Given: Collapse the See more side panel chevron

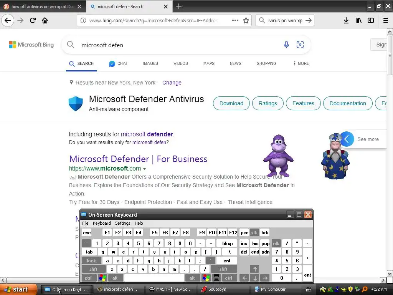Looking at the screenshot, I should point(347,139).
